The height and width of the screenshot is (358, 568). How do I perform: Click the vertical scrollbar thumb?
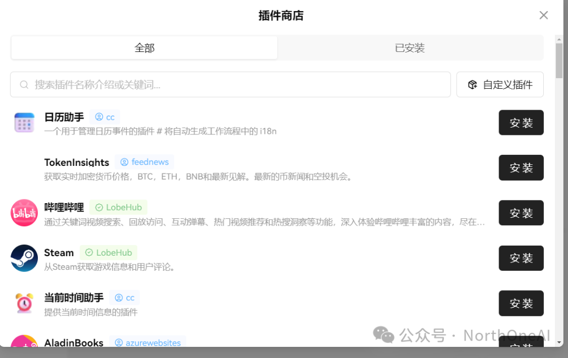pos(559,61)
